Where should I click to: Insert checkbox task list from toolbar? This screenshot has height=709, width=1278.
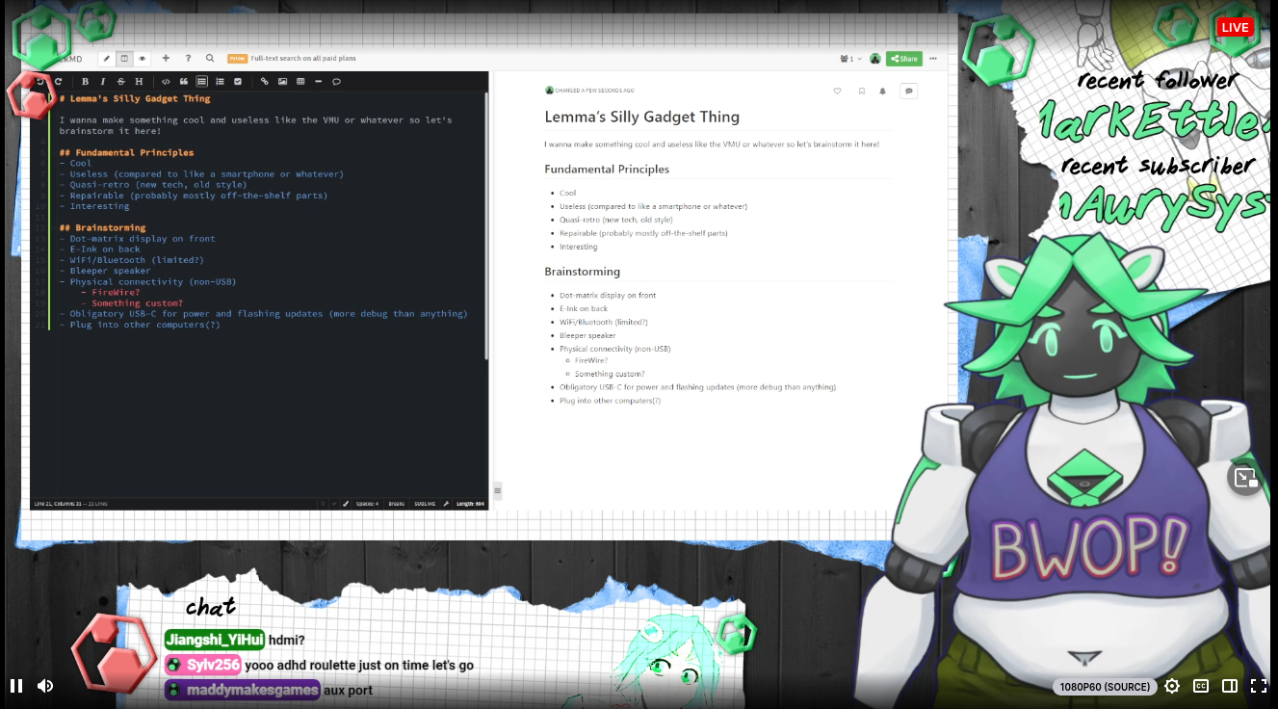tap(238, 81)
